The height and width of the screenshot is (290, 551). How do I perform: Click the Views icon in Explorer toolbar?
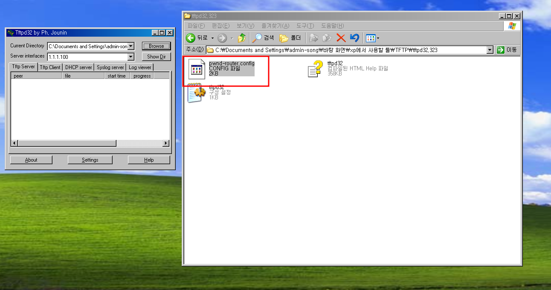(x=371, y=38)
